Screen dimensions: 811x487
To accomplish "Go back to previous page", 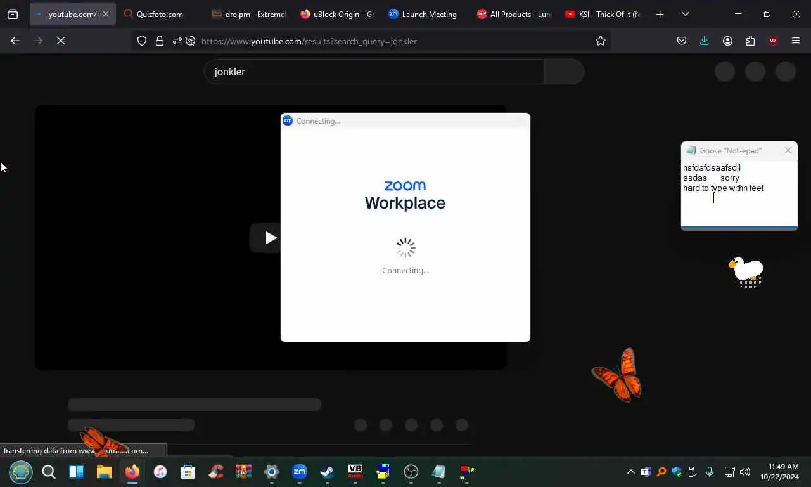I will (15, 41).
